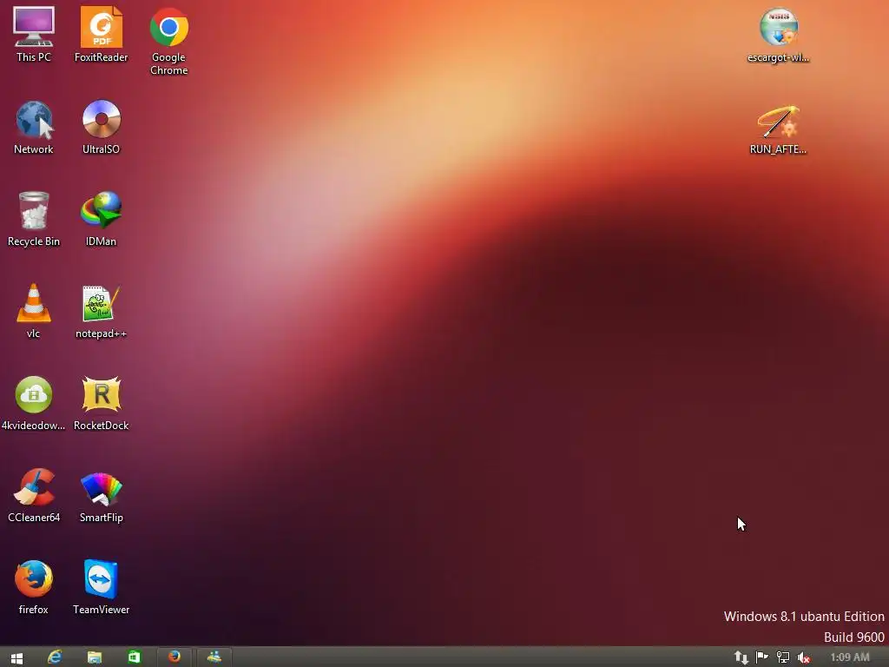Image resolution: width=889 pixels, height=667 pixels.
Task: Select the UltraISO desktop shortcut
Action: pyautogui.click(x=101, y=127)
